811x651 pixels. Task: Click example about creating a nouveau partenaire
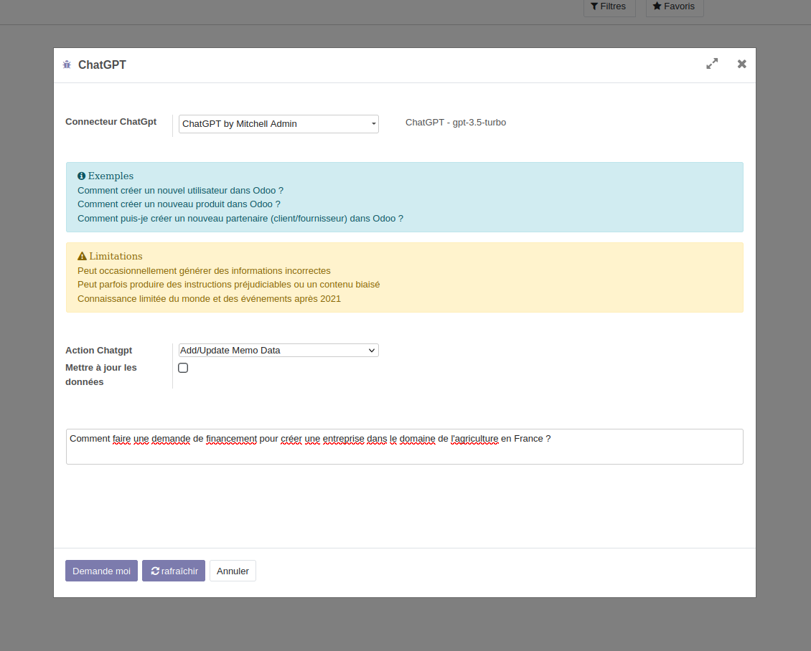pos(240,219)
